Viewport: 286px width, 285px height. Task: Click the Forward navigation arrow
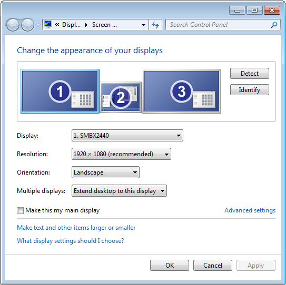coord(27,25)
